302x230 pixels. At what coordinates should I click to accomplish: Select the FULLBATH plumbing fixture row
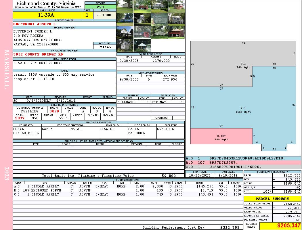coord(134,102)
